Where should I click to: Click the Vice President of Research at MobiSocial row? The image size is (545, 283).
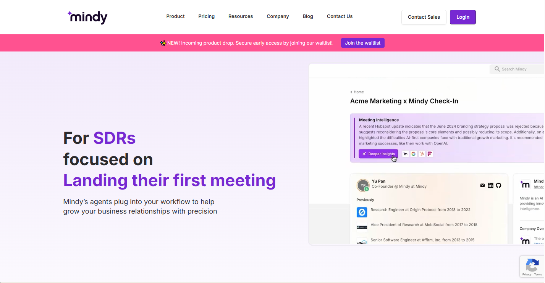point(424,225)
